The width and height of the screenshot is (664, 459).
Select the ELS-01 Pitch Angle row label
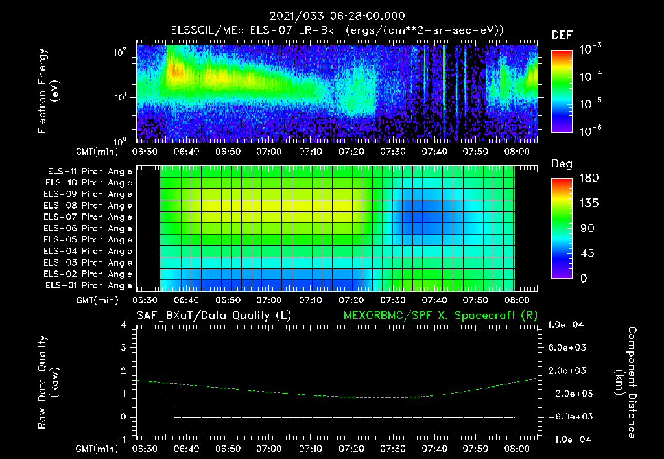click(89, 285)
